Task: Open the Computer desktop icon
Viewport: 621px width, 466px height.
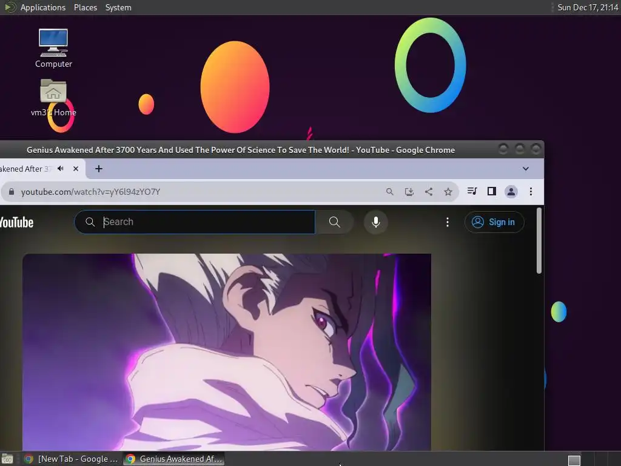Action: click(x=53, y=48)
